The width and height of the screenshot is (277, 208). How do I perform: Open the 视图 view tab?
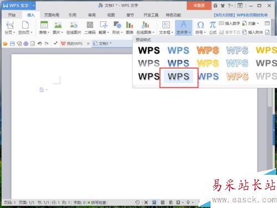pyautogui.click(x=111, y=15)
